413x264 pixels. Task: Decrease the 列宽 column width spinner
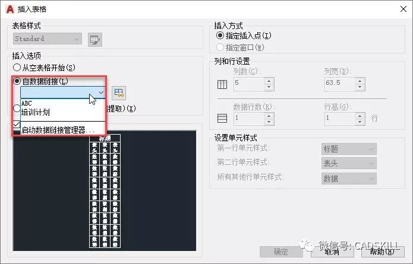(x=360, y=87)
